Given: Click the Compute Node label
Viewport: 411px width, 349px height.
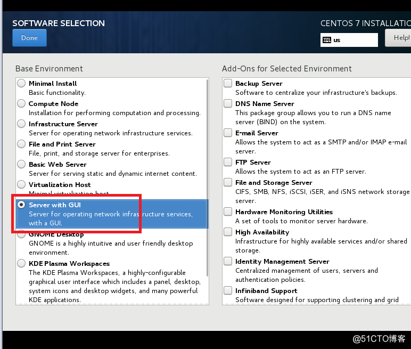Looking at the screenshot, I should [53, 104].
